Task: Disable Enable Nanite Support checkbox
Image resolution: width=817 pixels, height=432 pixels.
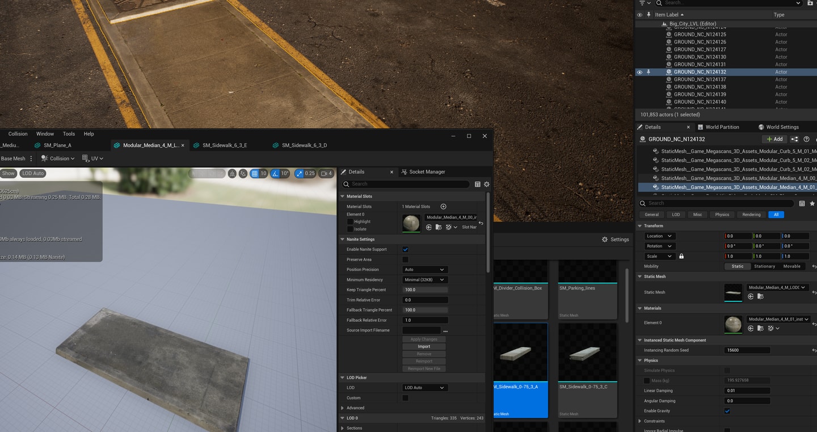Action: tap(405, 249)
